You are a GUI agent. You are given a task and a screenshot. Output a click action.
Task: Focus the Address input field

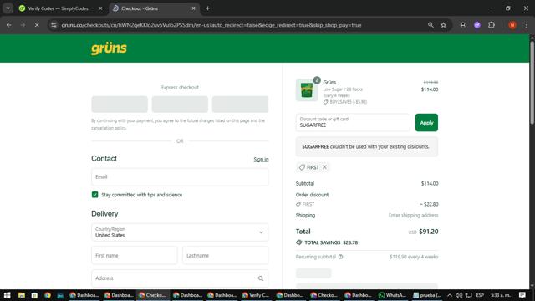point(180,278)
